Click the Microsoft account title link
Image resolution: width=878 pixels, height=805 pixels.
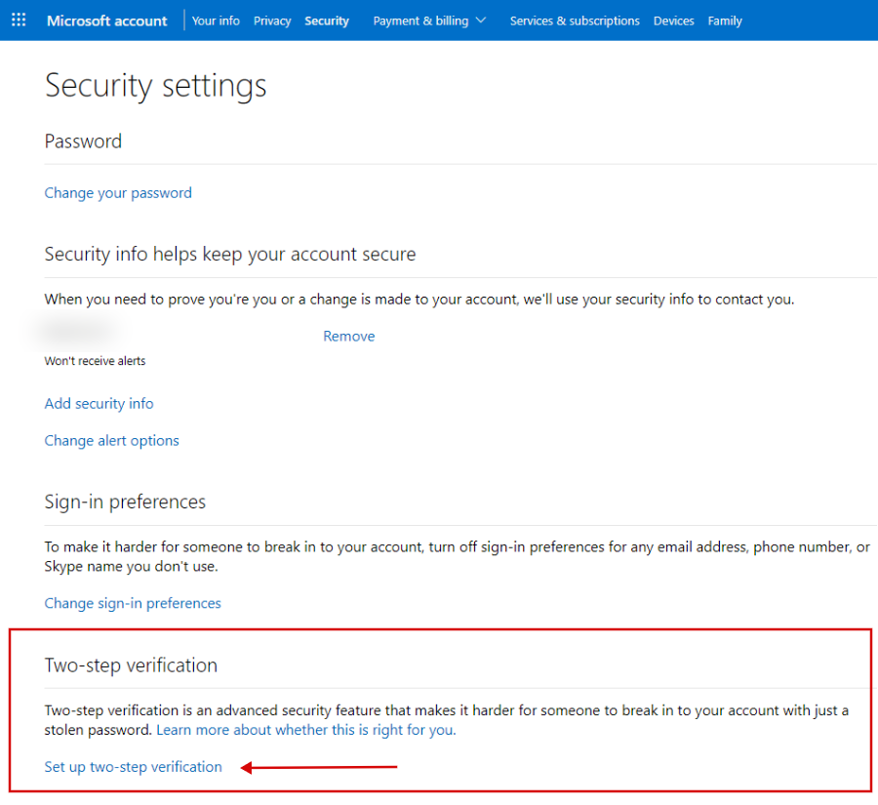coord(107,20)
